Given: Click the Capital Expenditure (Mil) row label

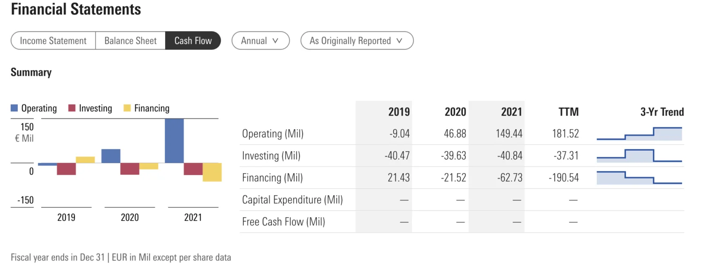Looking at the screenshot, I should coord(292,200).
